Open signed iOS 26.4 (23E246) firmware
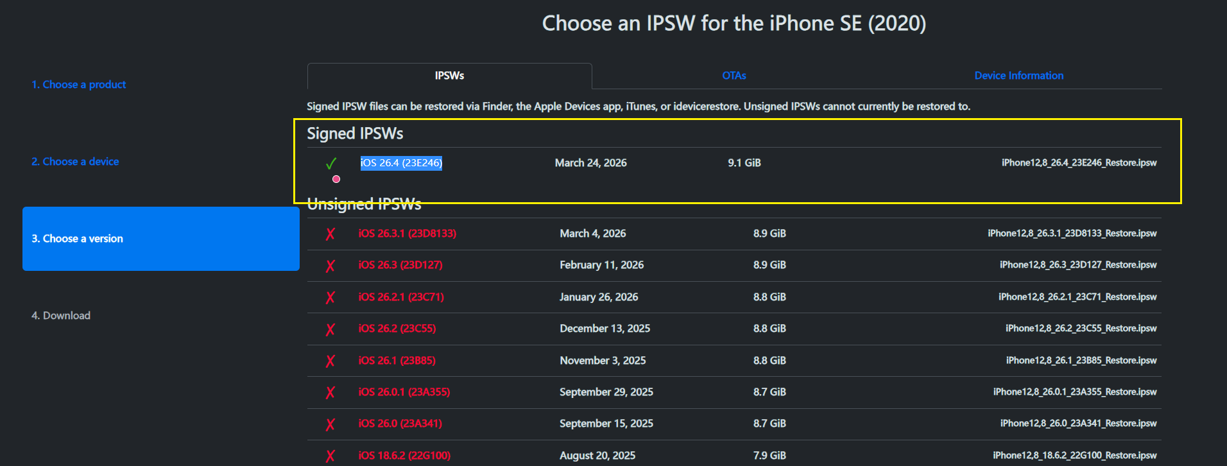 (401, 163)
